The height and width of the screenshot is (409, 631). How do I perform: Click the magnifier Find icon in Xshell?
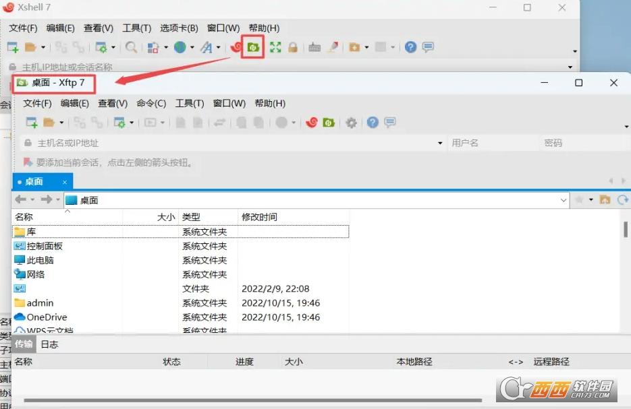(x=131, y=47)
